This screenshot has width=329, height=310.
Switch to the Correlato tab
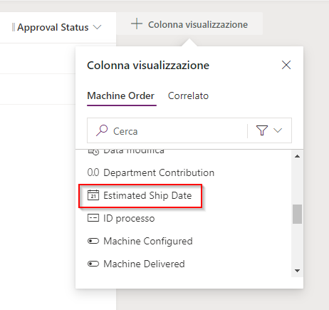click(x=188, y=96)
